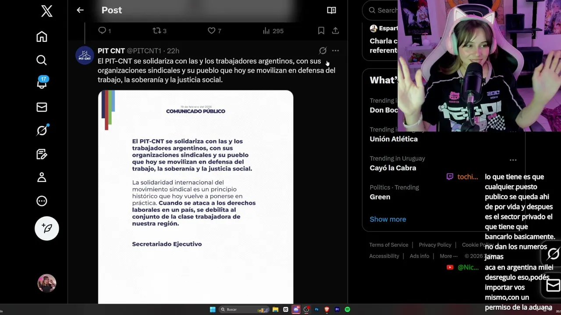Open Photoshop from the taskbar

[316, 309]
